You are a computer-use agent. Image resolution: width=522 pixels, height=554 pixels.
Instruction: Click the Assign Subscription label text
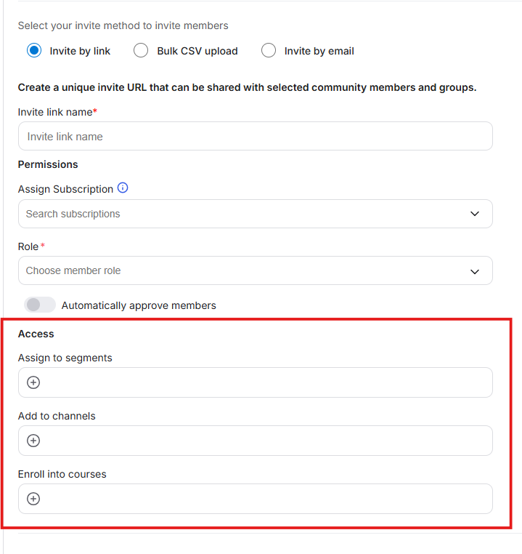click(x=65, y=189)
